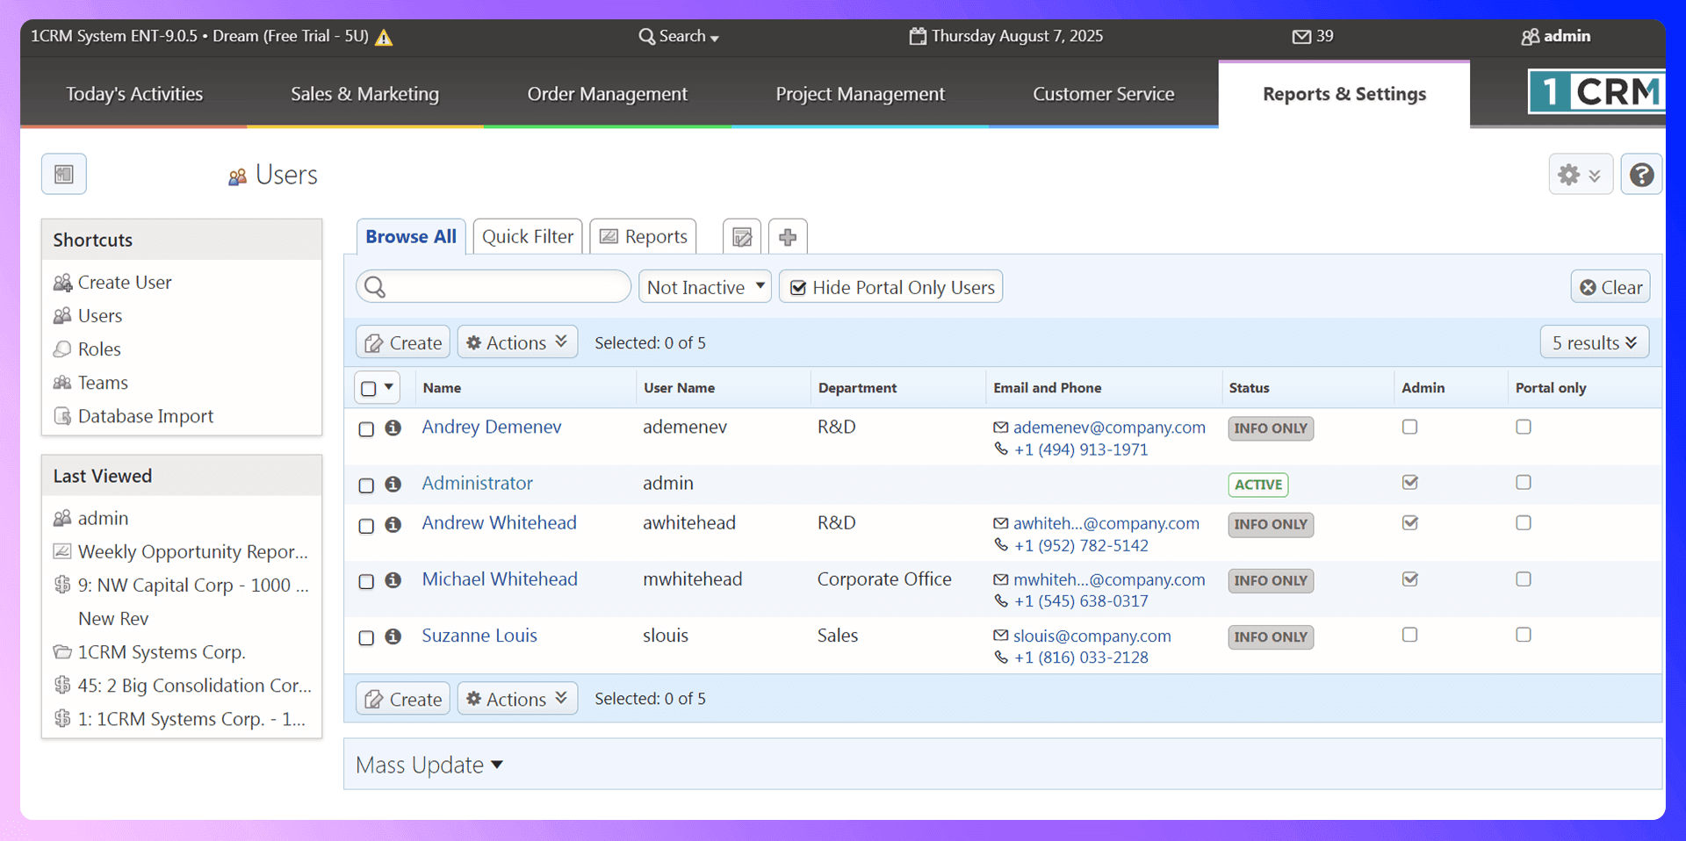This screenshot has height=841, width=1686.
Task: Select the Michael Whitehead row checkbox
Action: click(366, 582)
